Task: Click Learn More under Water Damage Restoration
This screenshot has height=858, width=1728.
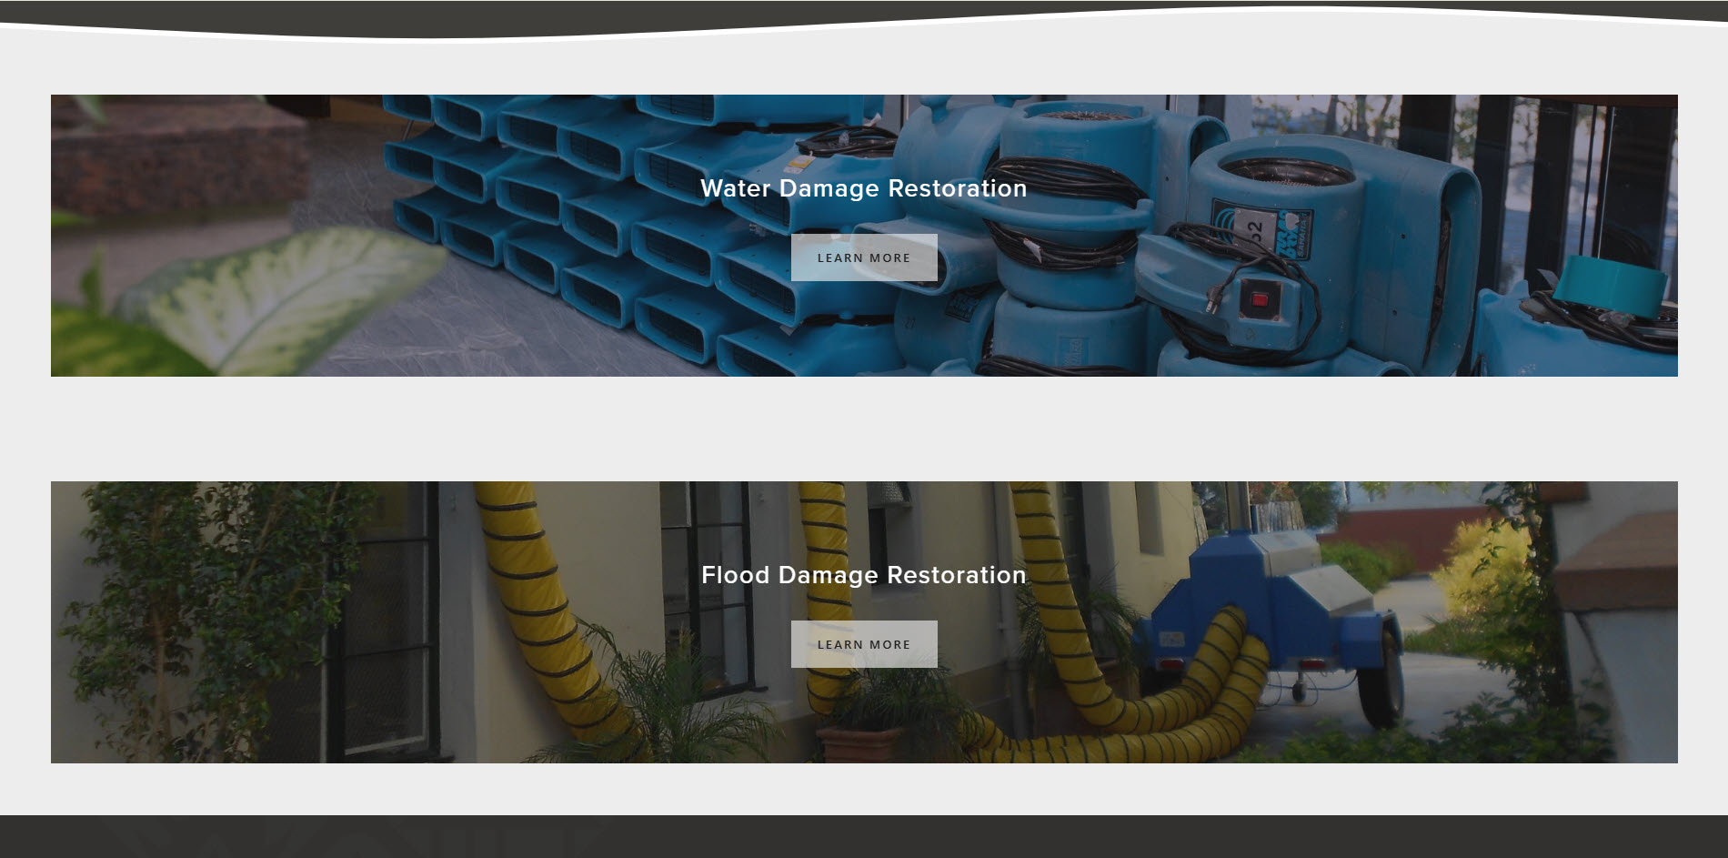Action: [864, 257]
